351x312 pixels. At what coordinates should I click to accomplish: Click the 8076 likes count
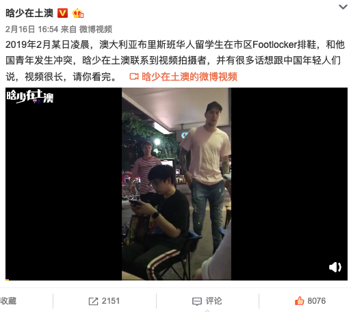pyautogui.click(x=317, y=301)
